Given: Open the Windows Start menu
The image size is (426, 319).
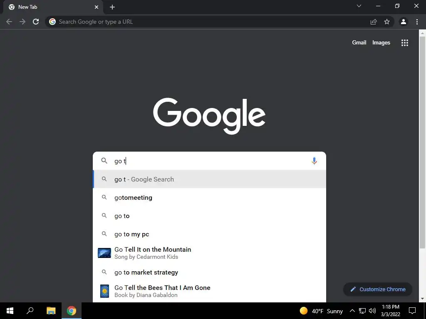Looking at the screenshot, I should [x=10, y=311].
